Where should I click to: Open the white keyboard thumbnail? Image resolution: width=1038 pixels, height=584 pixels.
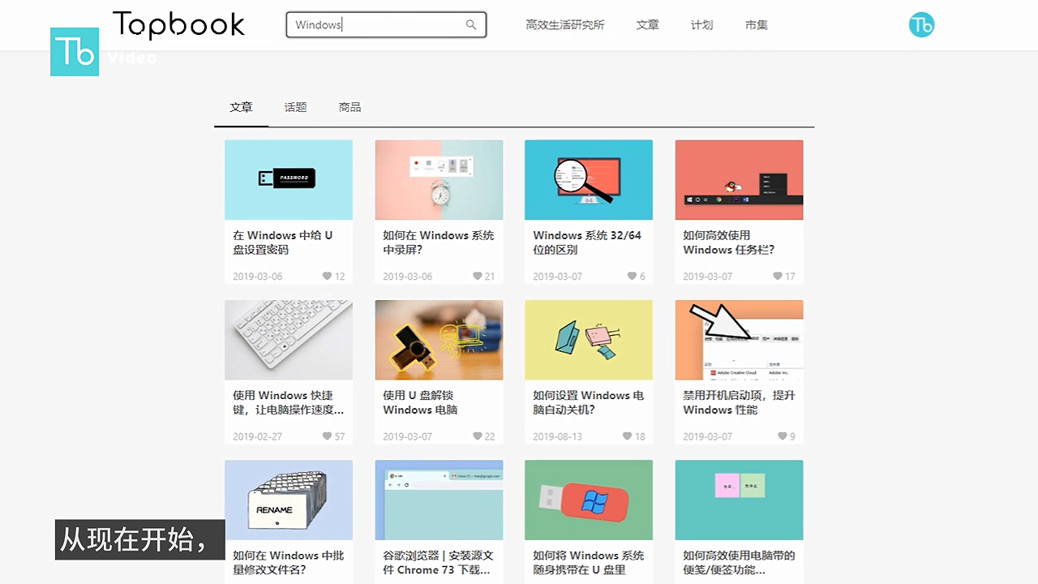(x=289, y=340)
